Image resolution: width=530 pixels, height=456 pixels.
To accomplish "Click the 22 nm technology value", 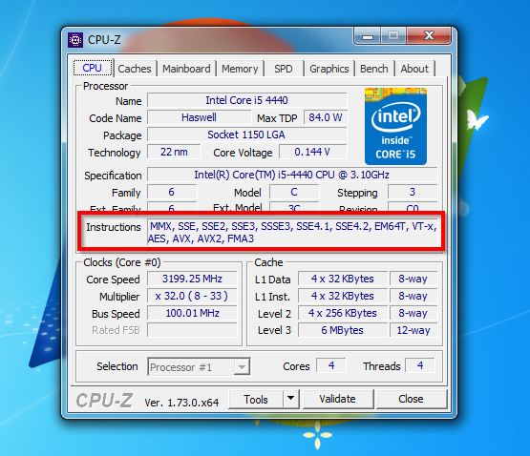I will (174, 152).
